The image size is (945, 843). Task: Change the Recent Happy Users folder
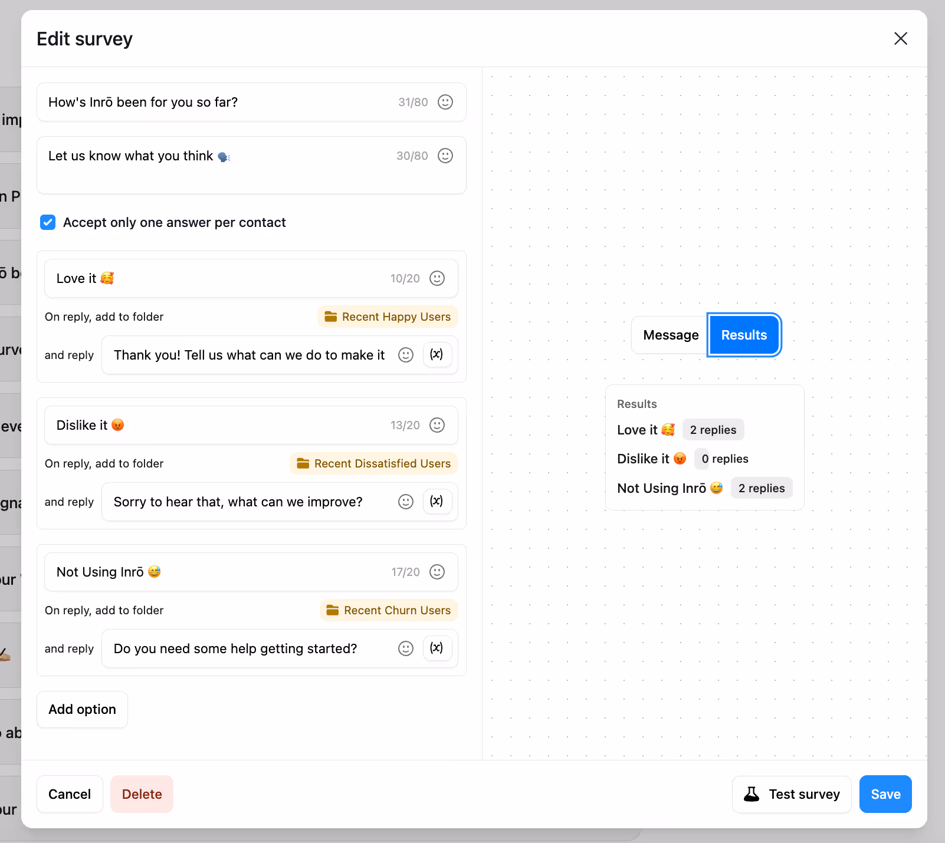(388, 317)
